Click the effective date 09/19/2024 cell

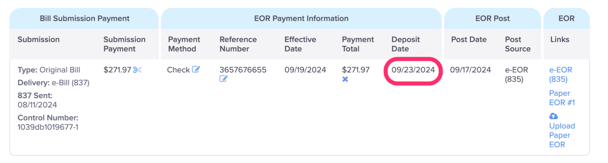pos(305,70)
